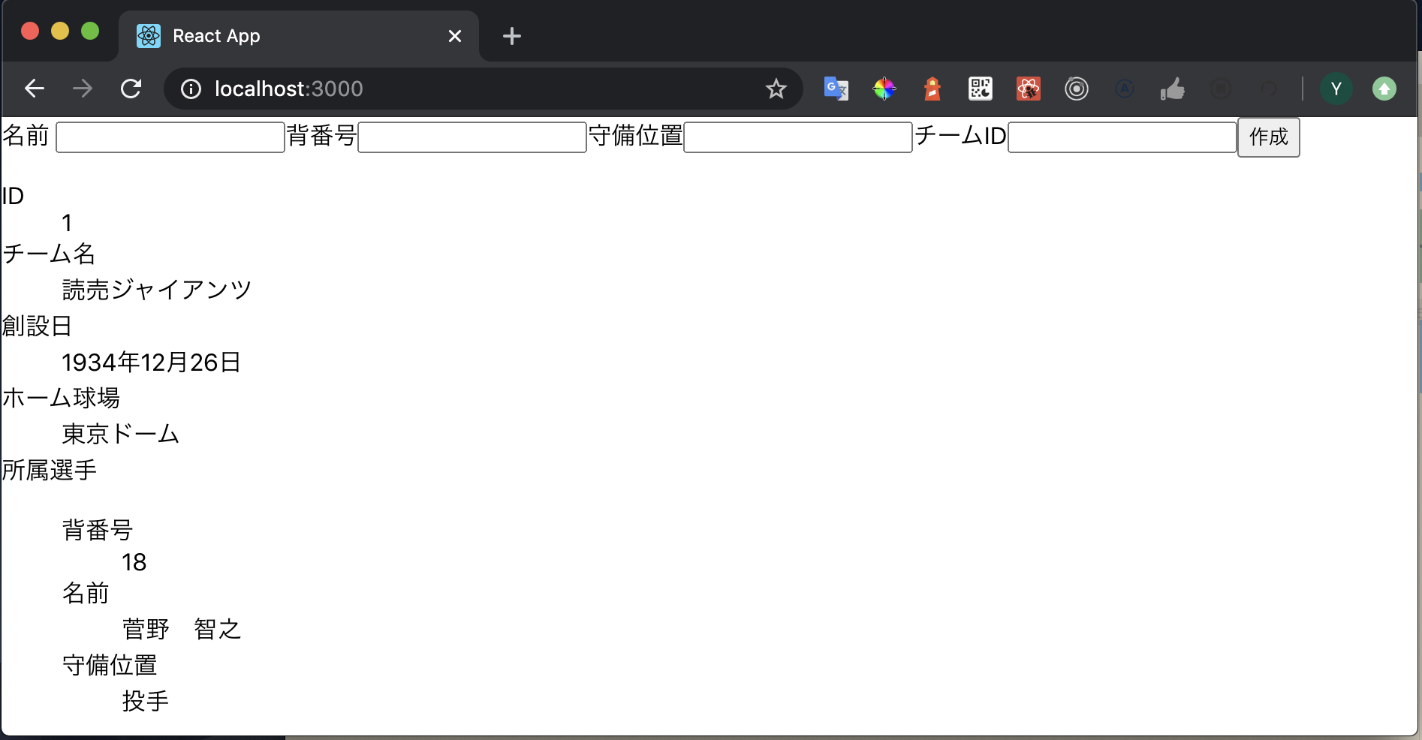Click the 所属選手 heading
Screen dimensions: 1422x740
(x=50, y=471)
